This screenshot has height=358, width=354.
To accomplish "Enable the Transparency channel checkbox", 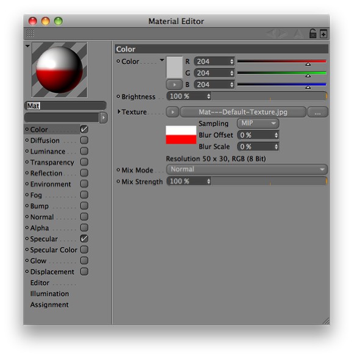I will pyautogui.click(x=84, y=162).
